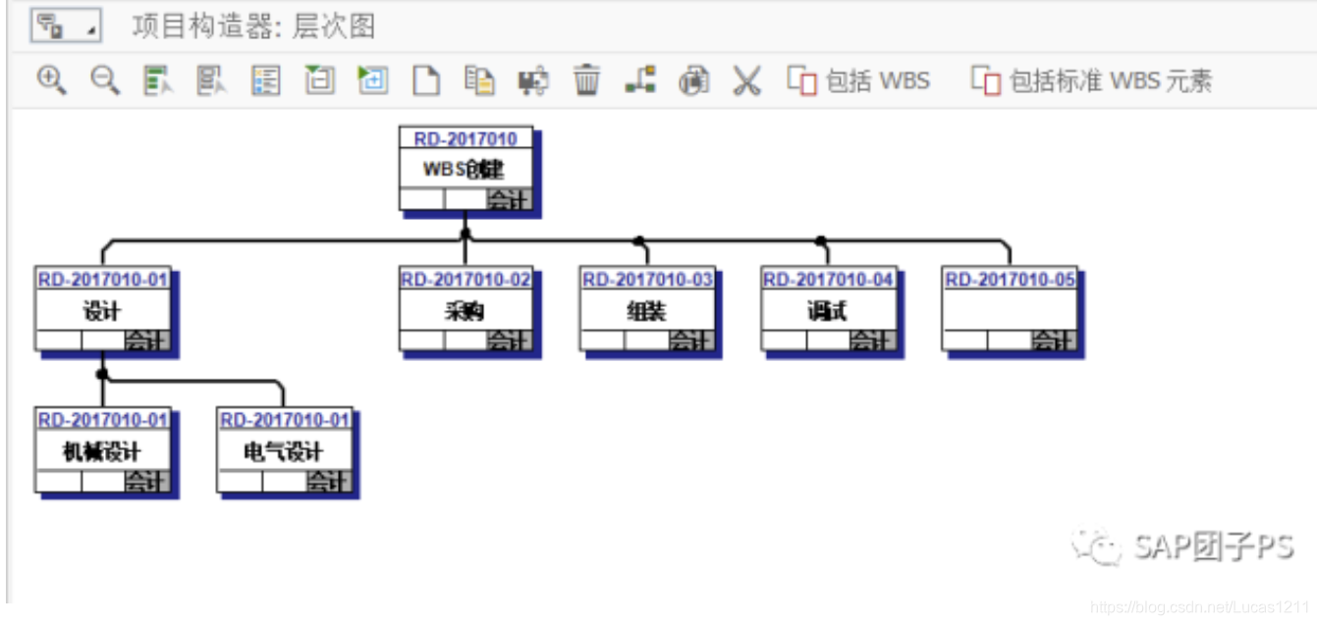Viewport: 1317px width, 625px height.
Task: Click the blue list detail toolbar icon
Action: pyautogui.click(x=265, y=80)
